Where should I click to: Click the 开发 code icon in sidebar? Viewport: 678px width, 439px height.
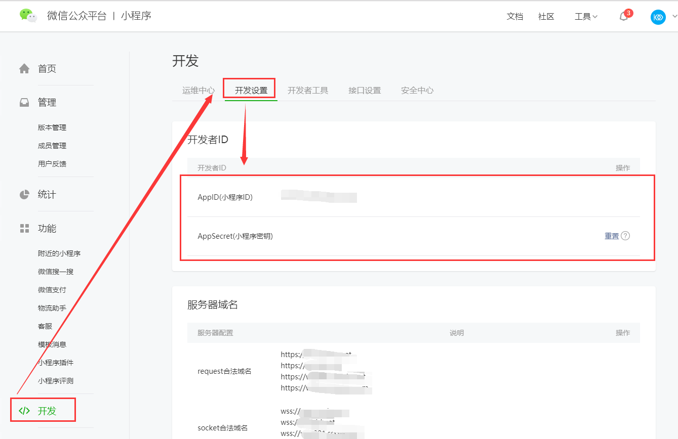(x=24, y=411)
